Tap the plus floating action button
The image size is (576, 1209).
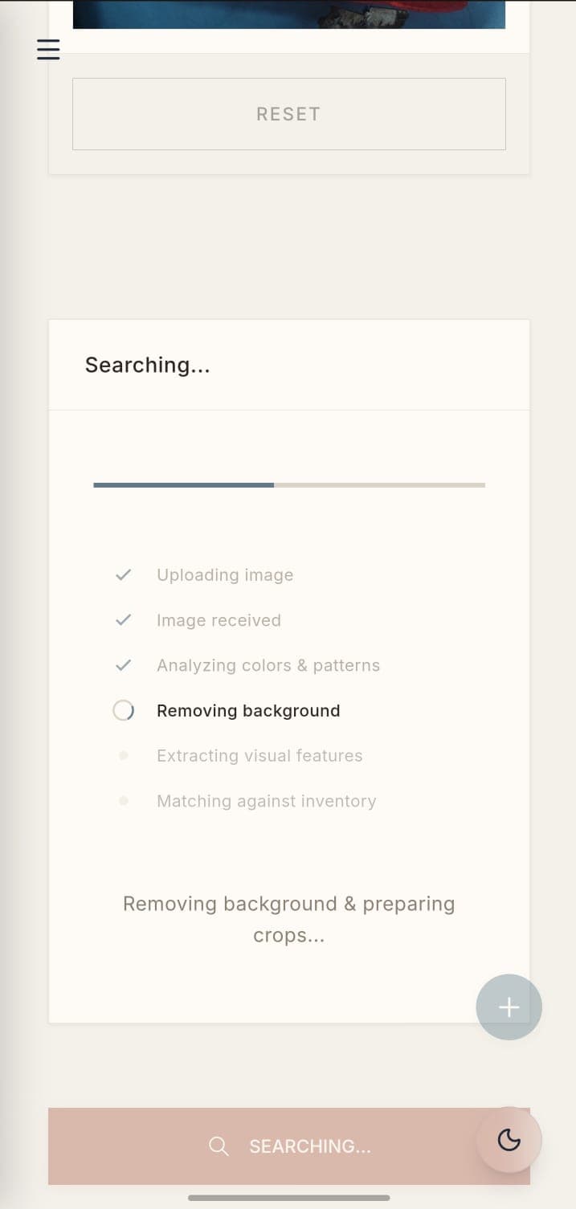pyautogui.click(x=509, y=1007)
